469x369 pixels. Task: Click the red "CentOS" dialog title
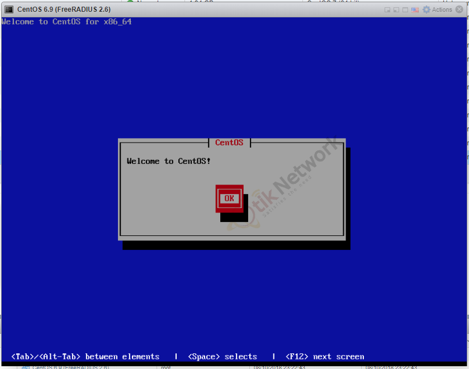point(229,143)
